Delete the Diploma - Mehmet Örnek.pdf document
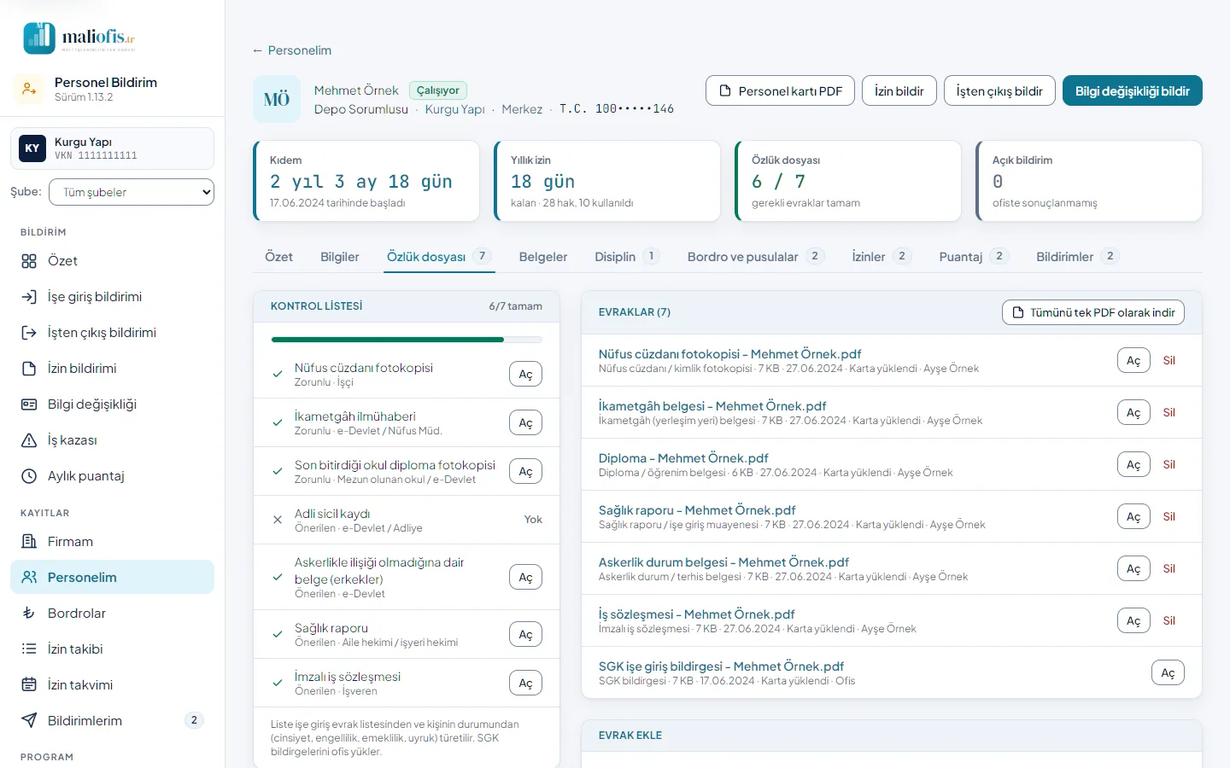Viewport: 1230px width, 768px height. 1169,464
